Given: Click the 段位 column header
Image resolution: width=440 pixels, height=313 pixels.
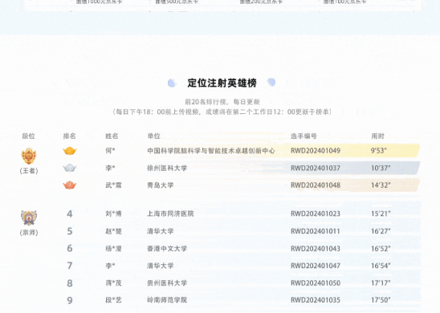Looking at the screenshot, I should coord(29,136).
